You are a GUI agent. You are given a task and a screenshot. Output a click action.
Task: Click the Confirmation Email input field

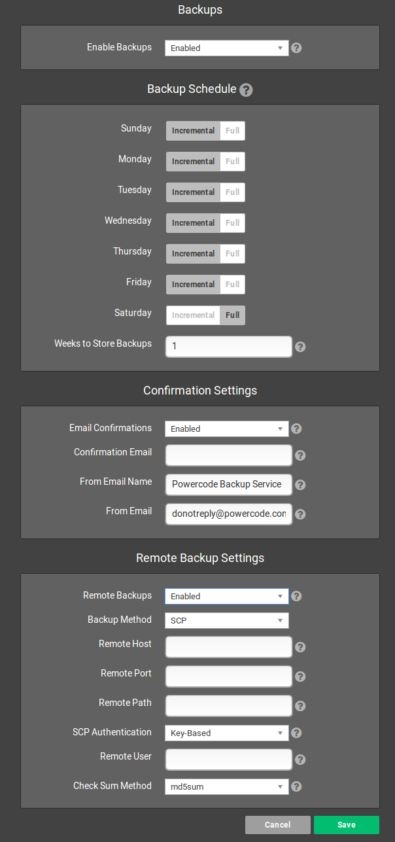tap(229, 455)
